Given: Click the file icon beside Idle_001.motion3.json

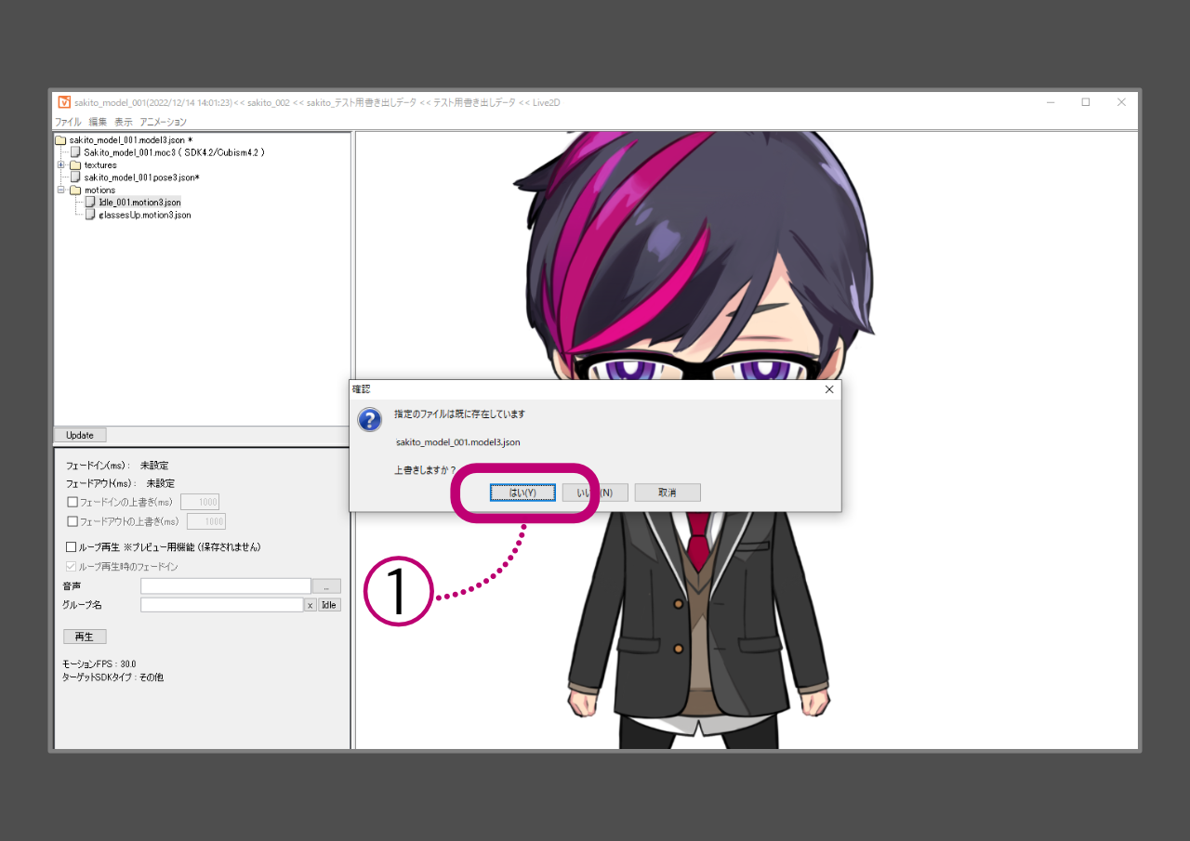Looking at the screenshot, I should [x=90, y=202].
